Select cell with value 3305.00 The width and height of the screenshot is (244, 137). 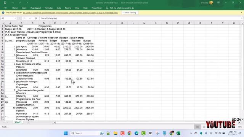point(88,108)
